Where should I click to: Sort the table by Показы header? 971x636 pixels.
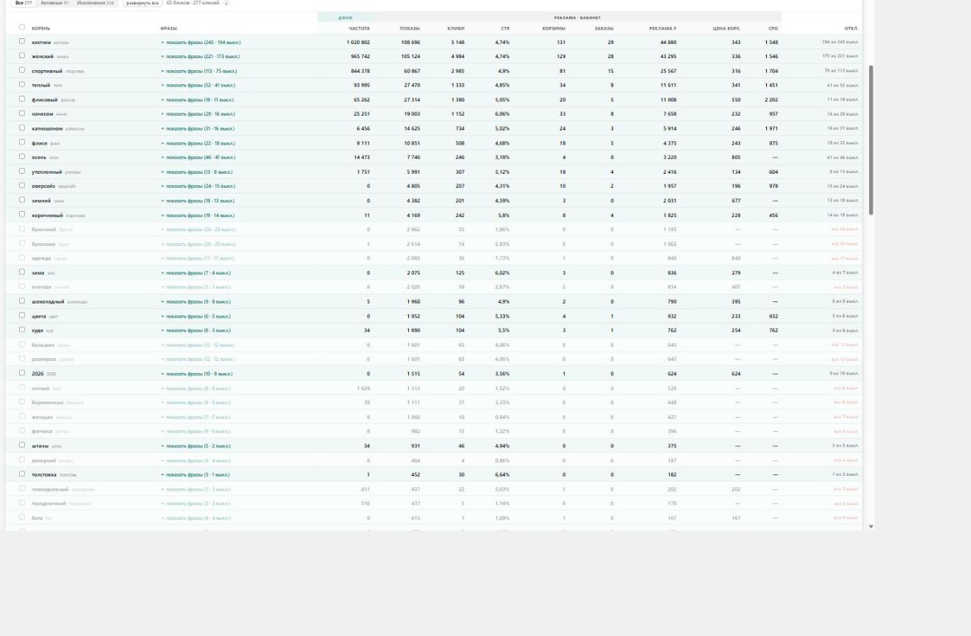[x=410, y=28]
